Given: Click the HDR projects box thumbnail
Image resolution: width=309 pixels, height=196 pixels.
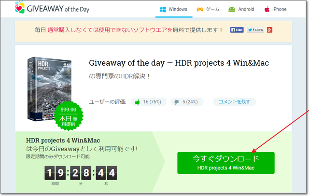Looking at the screenshot, I should click(49, 89).
